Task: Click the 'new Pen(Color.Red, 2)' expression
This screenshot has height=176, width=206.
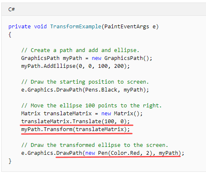Action: pos(119,153)
